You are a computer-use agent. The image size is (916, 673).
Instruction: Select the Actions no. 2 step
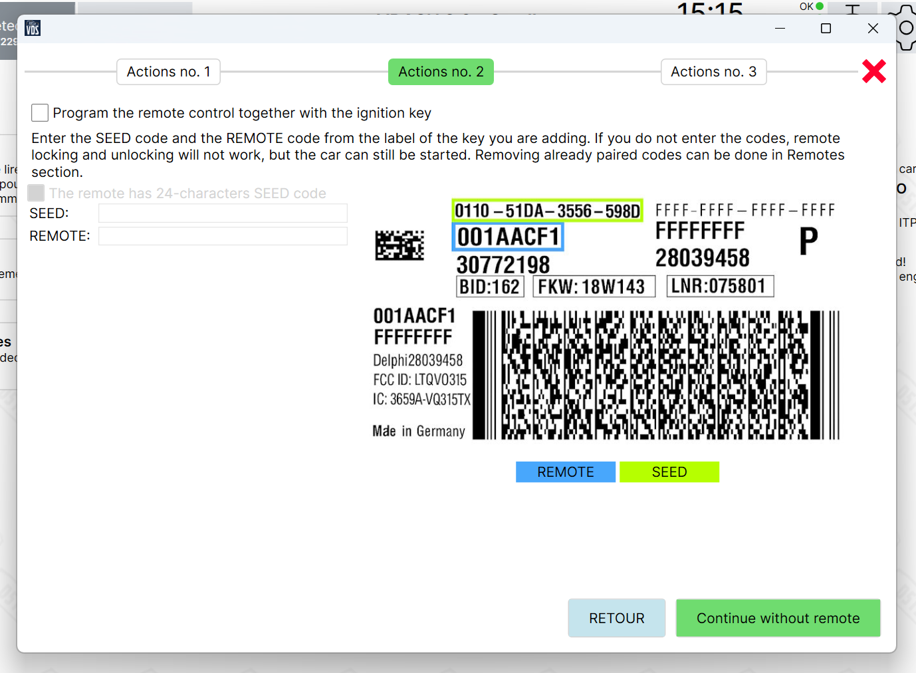(441, 72)
